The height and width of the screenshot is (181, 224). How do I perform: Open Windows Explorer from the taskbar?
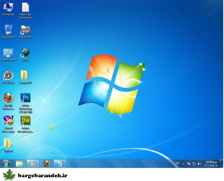point(19,163)
